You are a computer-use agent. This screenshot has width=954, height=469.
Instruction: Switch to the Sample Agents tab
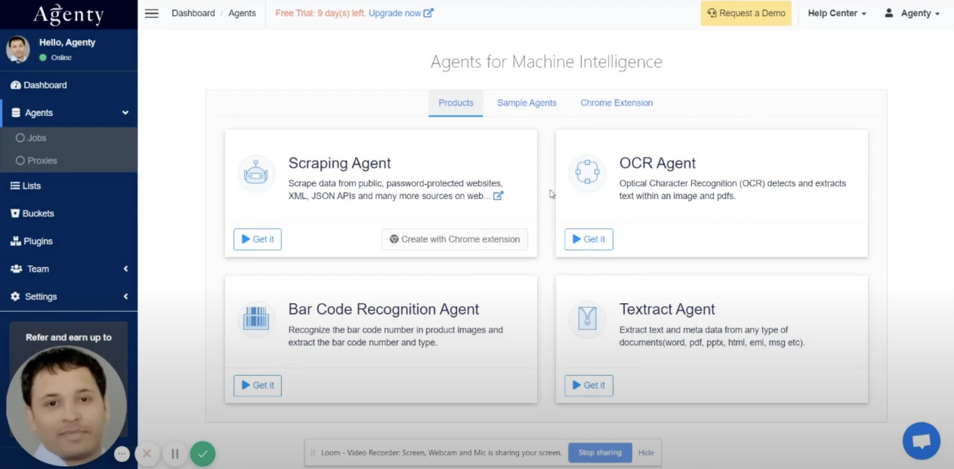(526, 103)
